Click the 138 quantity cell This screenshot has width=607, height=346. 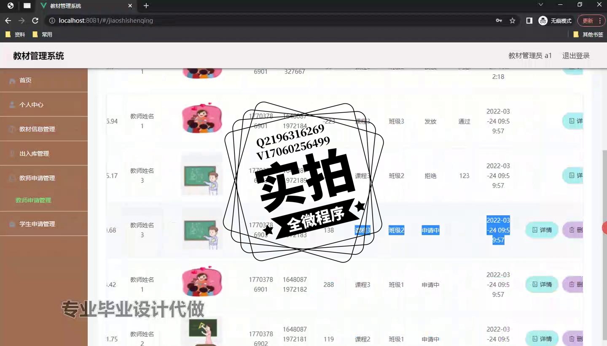pyautogui.click(x=329, y=230)
